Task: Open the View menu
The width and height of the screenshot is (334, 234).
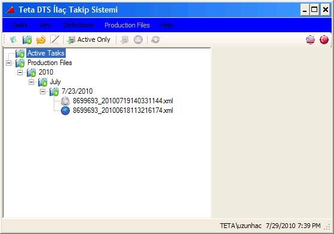Action: (x=45, y=25)
